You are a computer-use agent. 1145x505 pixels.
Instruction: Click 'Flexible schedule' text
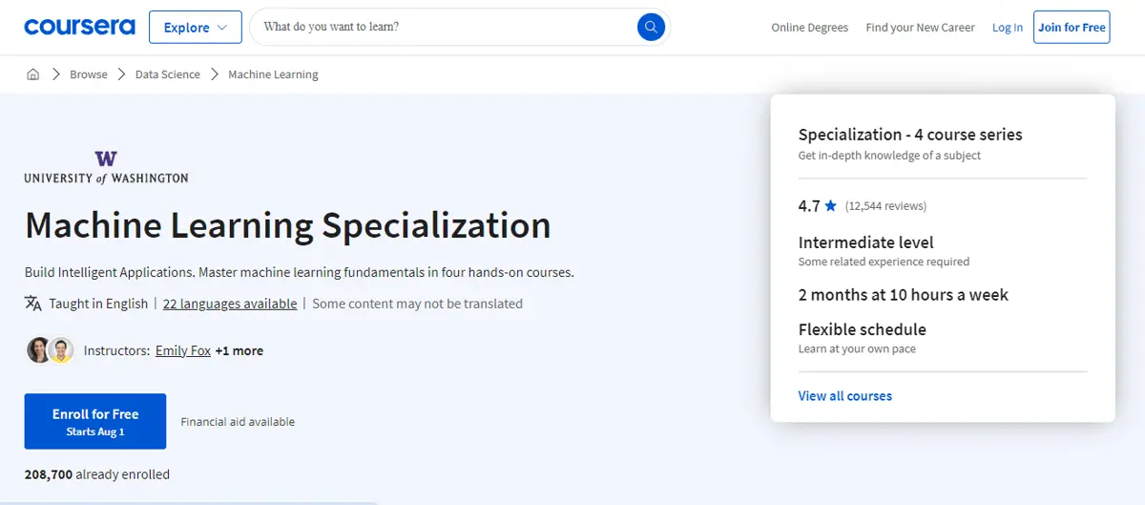coord(863,329)
